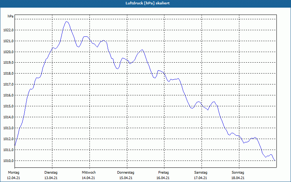Click the 1016,0 axis value
Screen dimensions: 291x182
(8, 95)
